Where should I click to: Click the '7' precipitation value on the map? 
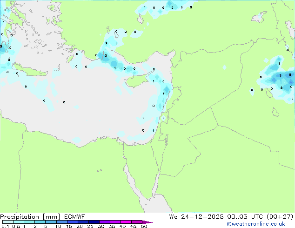tap(280, 76)
